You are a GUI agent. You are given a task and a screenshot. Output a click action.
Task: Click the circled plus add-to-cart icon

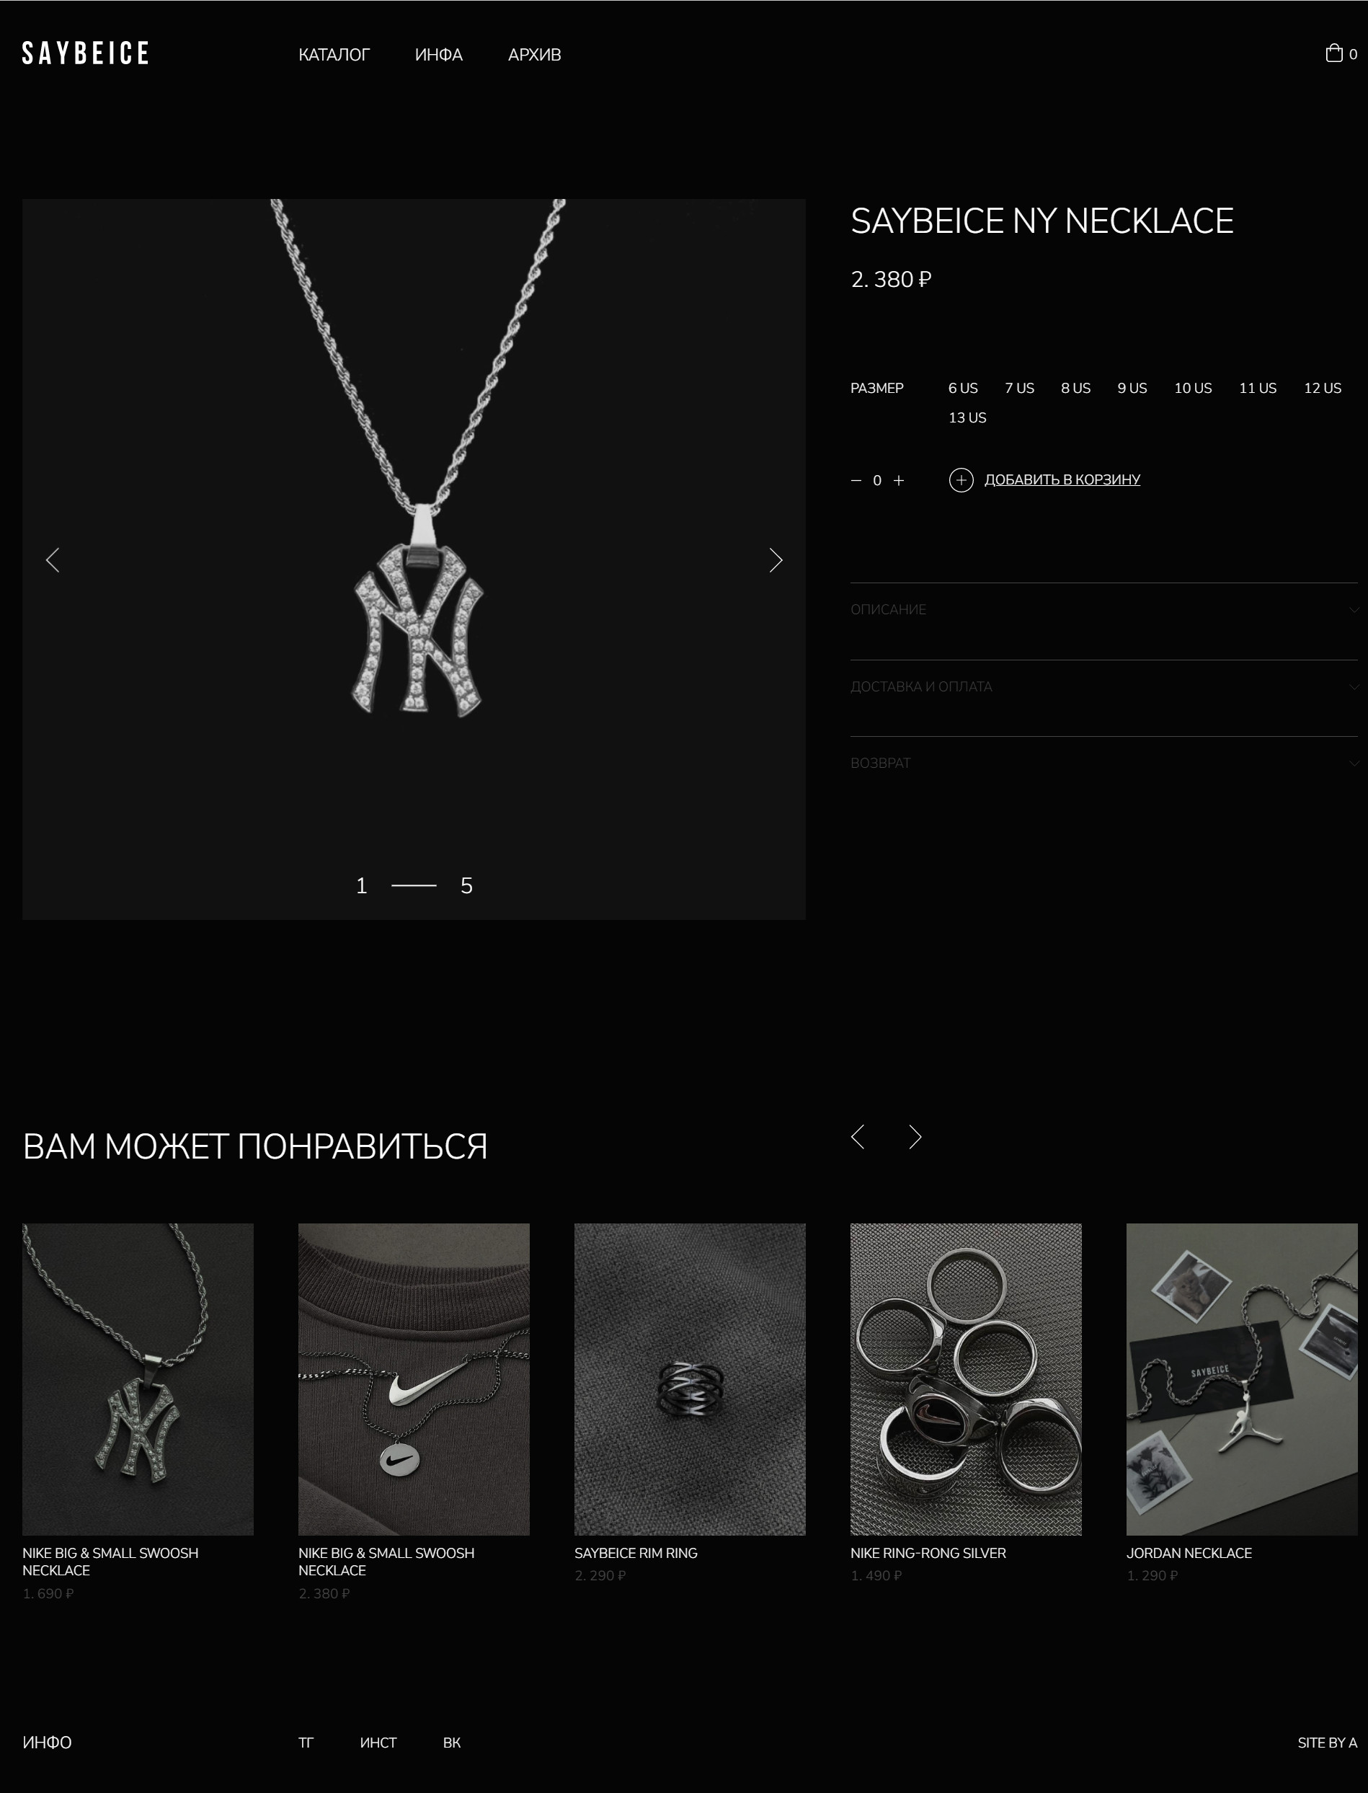click(x=961, y=479)
